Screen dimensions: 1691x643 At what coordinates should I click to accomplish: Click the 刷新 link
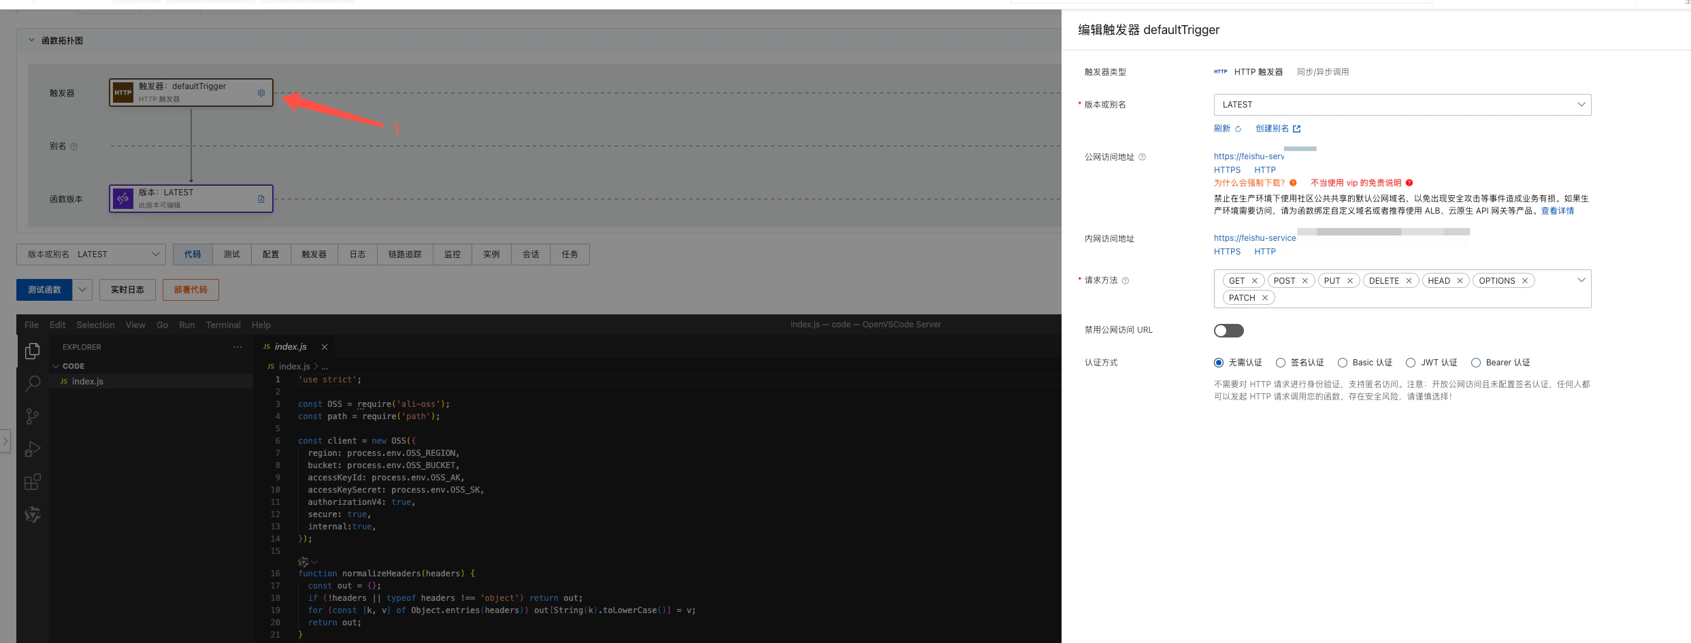click(x=1222, y=129)
